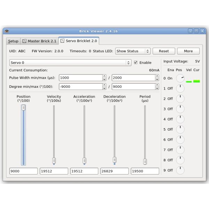Switch to the Master Brick 2.1 tab

click(39, 41)
